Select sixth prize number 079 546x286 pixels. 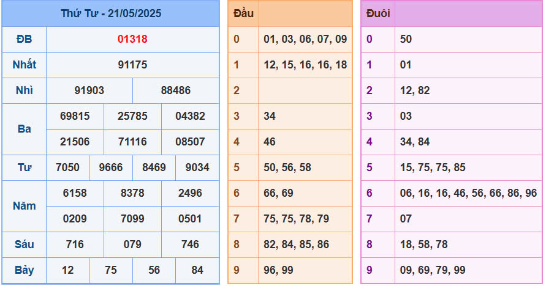click(132, 244)
